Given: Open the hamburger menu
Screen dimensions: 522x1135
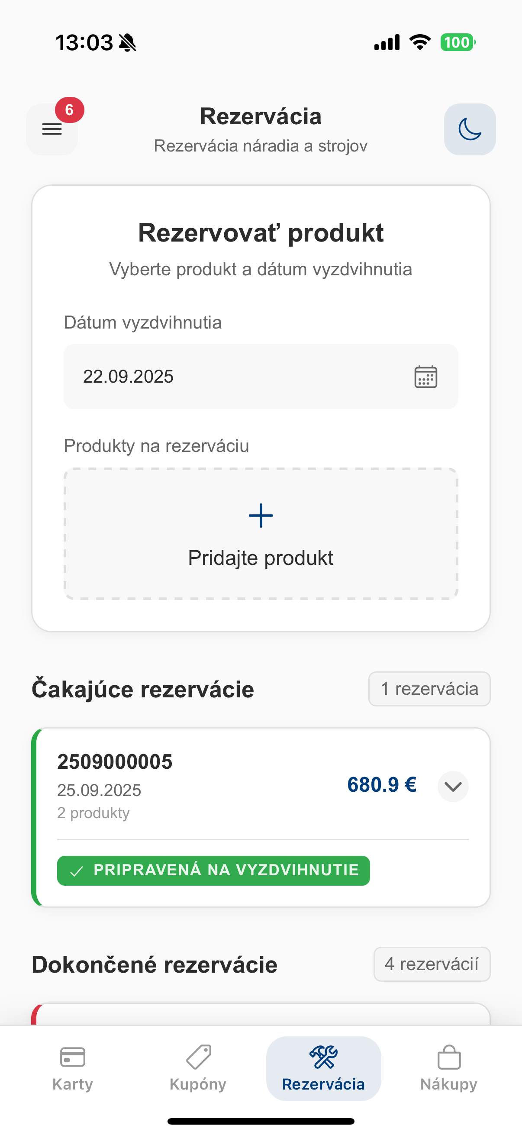Looking at the screenshot, I should click(52, 129).
